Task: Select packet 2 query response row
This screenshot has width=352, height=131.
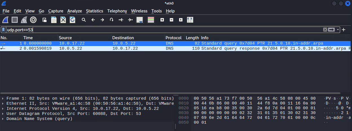Action: [176, 49]
